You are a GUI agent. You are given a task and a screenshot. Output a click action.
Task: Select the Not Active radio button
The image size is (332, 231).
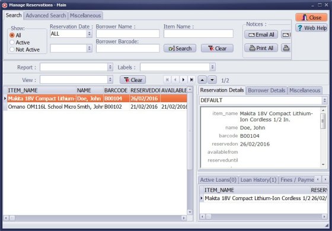(12, 49)
